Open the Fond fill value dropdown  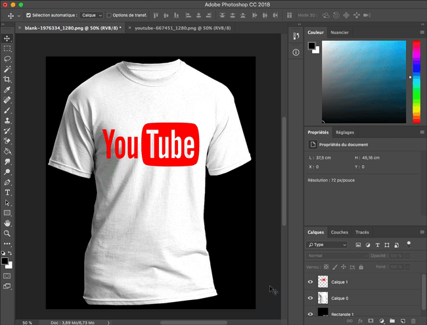[x=408, y=266]
